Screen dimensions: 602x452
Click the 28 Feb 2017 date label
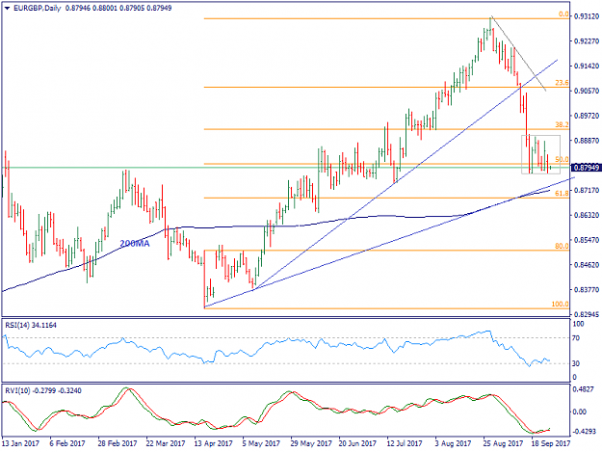(118, 443)
